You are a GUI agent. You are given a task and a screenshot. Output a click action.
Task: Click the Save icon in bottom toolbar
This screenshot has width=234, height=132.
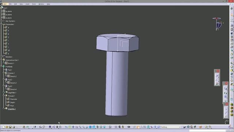point(10,127)
